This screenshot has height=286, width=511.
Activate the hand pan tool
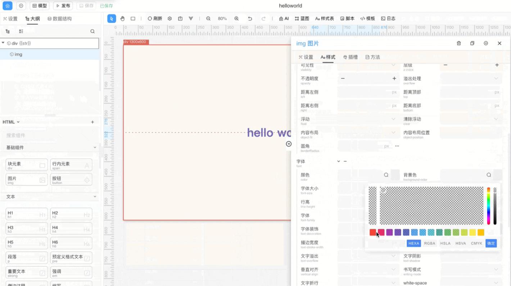(x=122, y=19)
